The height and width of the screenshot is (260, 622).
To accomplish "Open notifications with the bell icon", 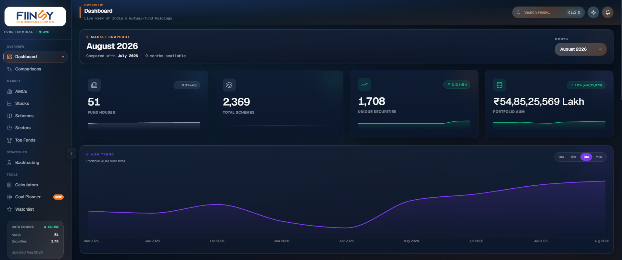I will click(608, 12).
